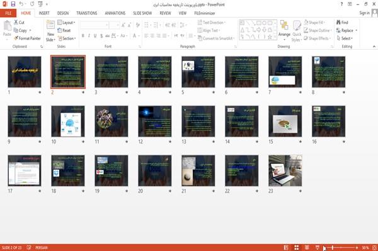
Task: Switch to the DESIGN tab
Action: [x=63, y=13]
